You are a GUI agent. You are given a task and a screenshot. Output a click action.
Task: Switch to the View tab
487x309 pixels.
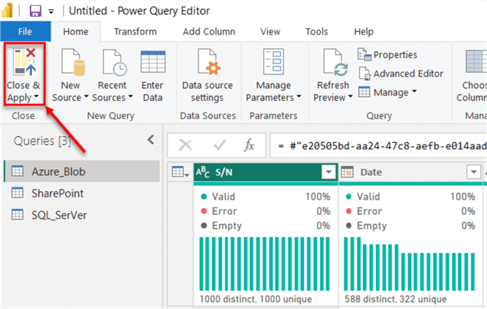(x=270, y=31)
